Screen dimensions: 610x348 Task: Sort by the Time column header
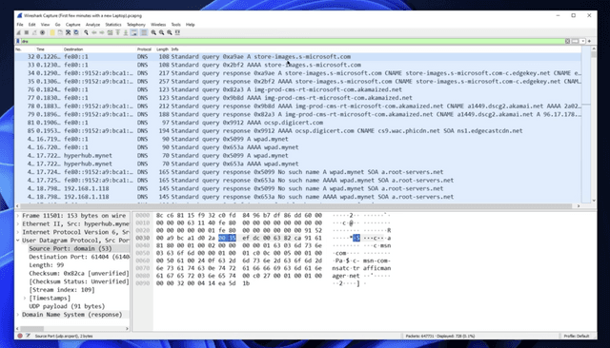pyautogui.click(x=49, y=49)
